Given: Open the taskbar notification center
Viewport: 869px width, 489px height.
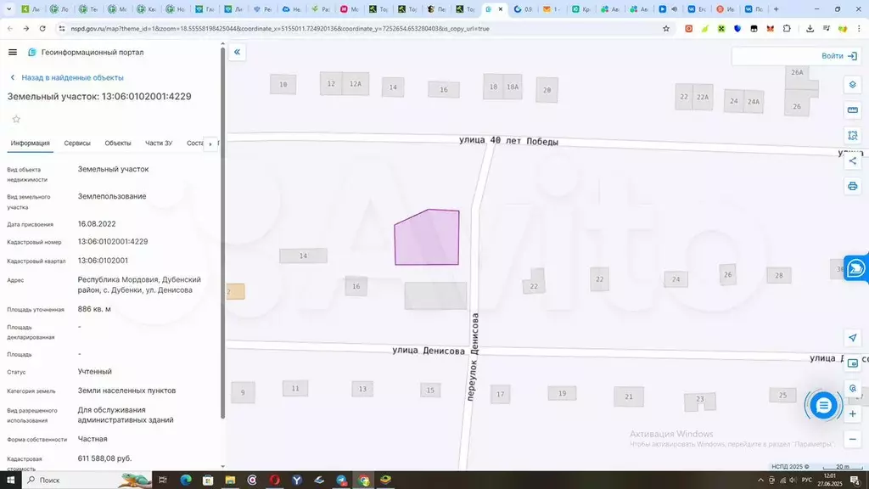Looking at the screenshot, I should pyautogui.click(x=855, y=481).
